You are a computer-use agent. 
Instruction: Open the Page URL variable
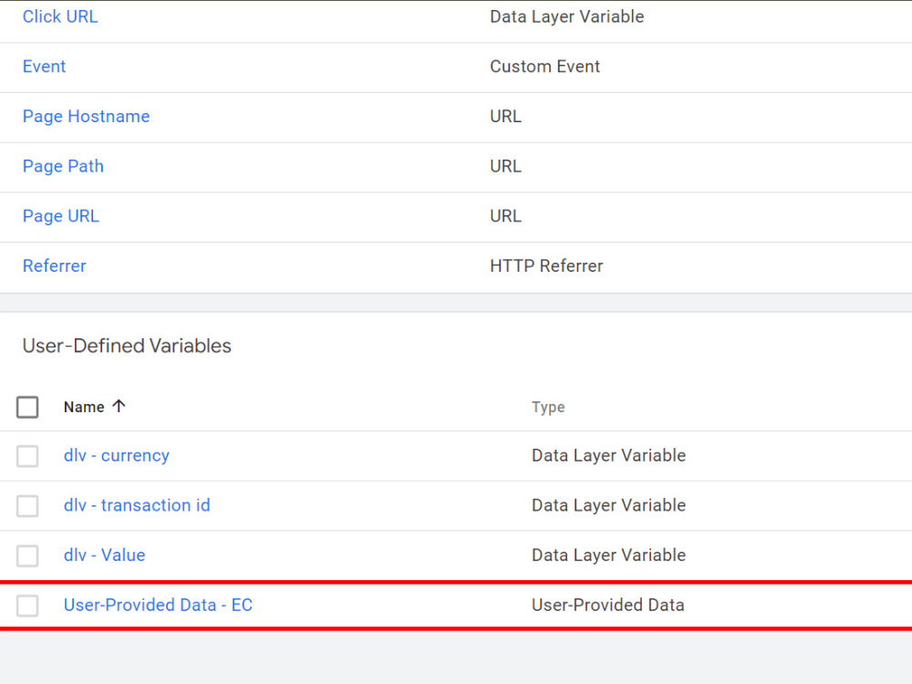click(60, 216)
